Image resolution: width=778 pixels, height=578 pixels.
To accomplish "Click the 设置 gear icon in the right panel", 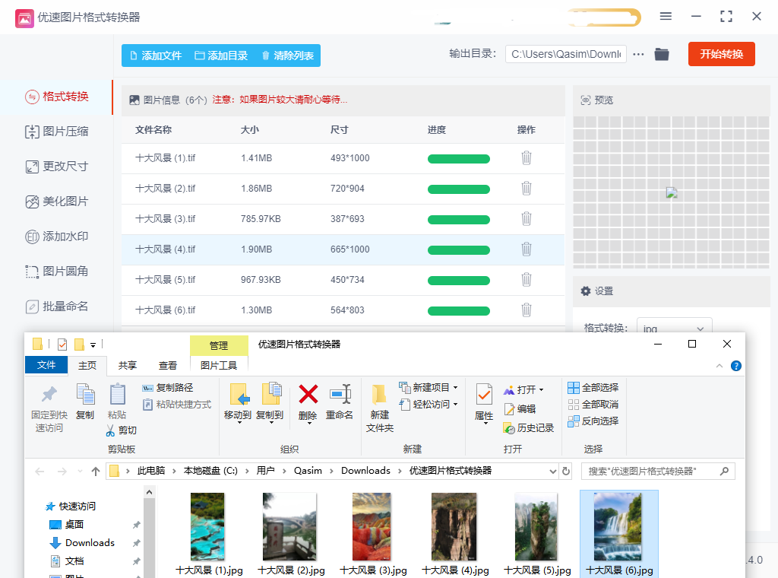I will [584, 291].
